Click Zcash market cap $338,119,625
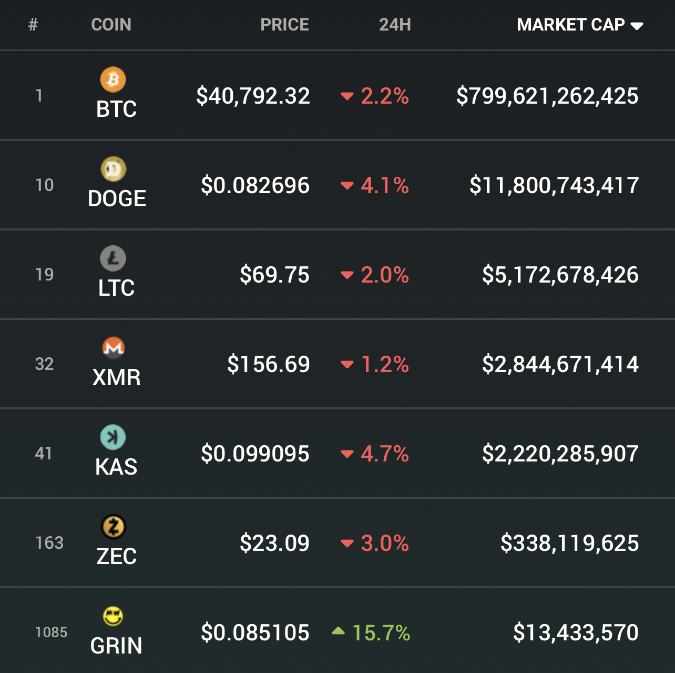 569,543
